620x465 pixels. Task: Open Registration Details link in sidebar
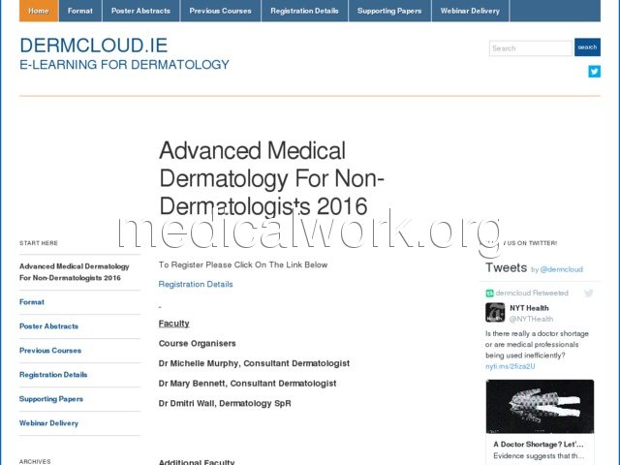coord(53,375)
